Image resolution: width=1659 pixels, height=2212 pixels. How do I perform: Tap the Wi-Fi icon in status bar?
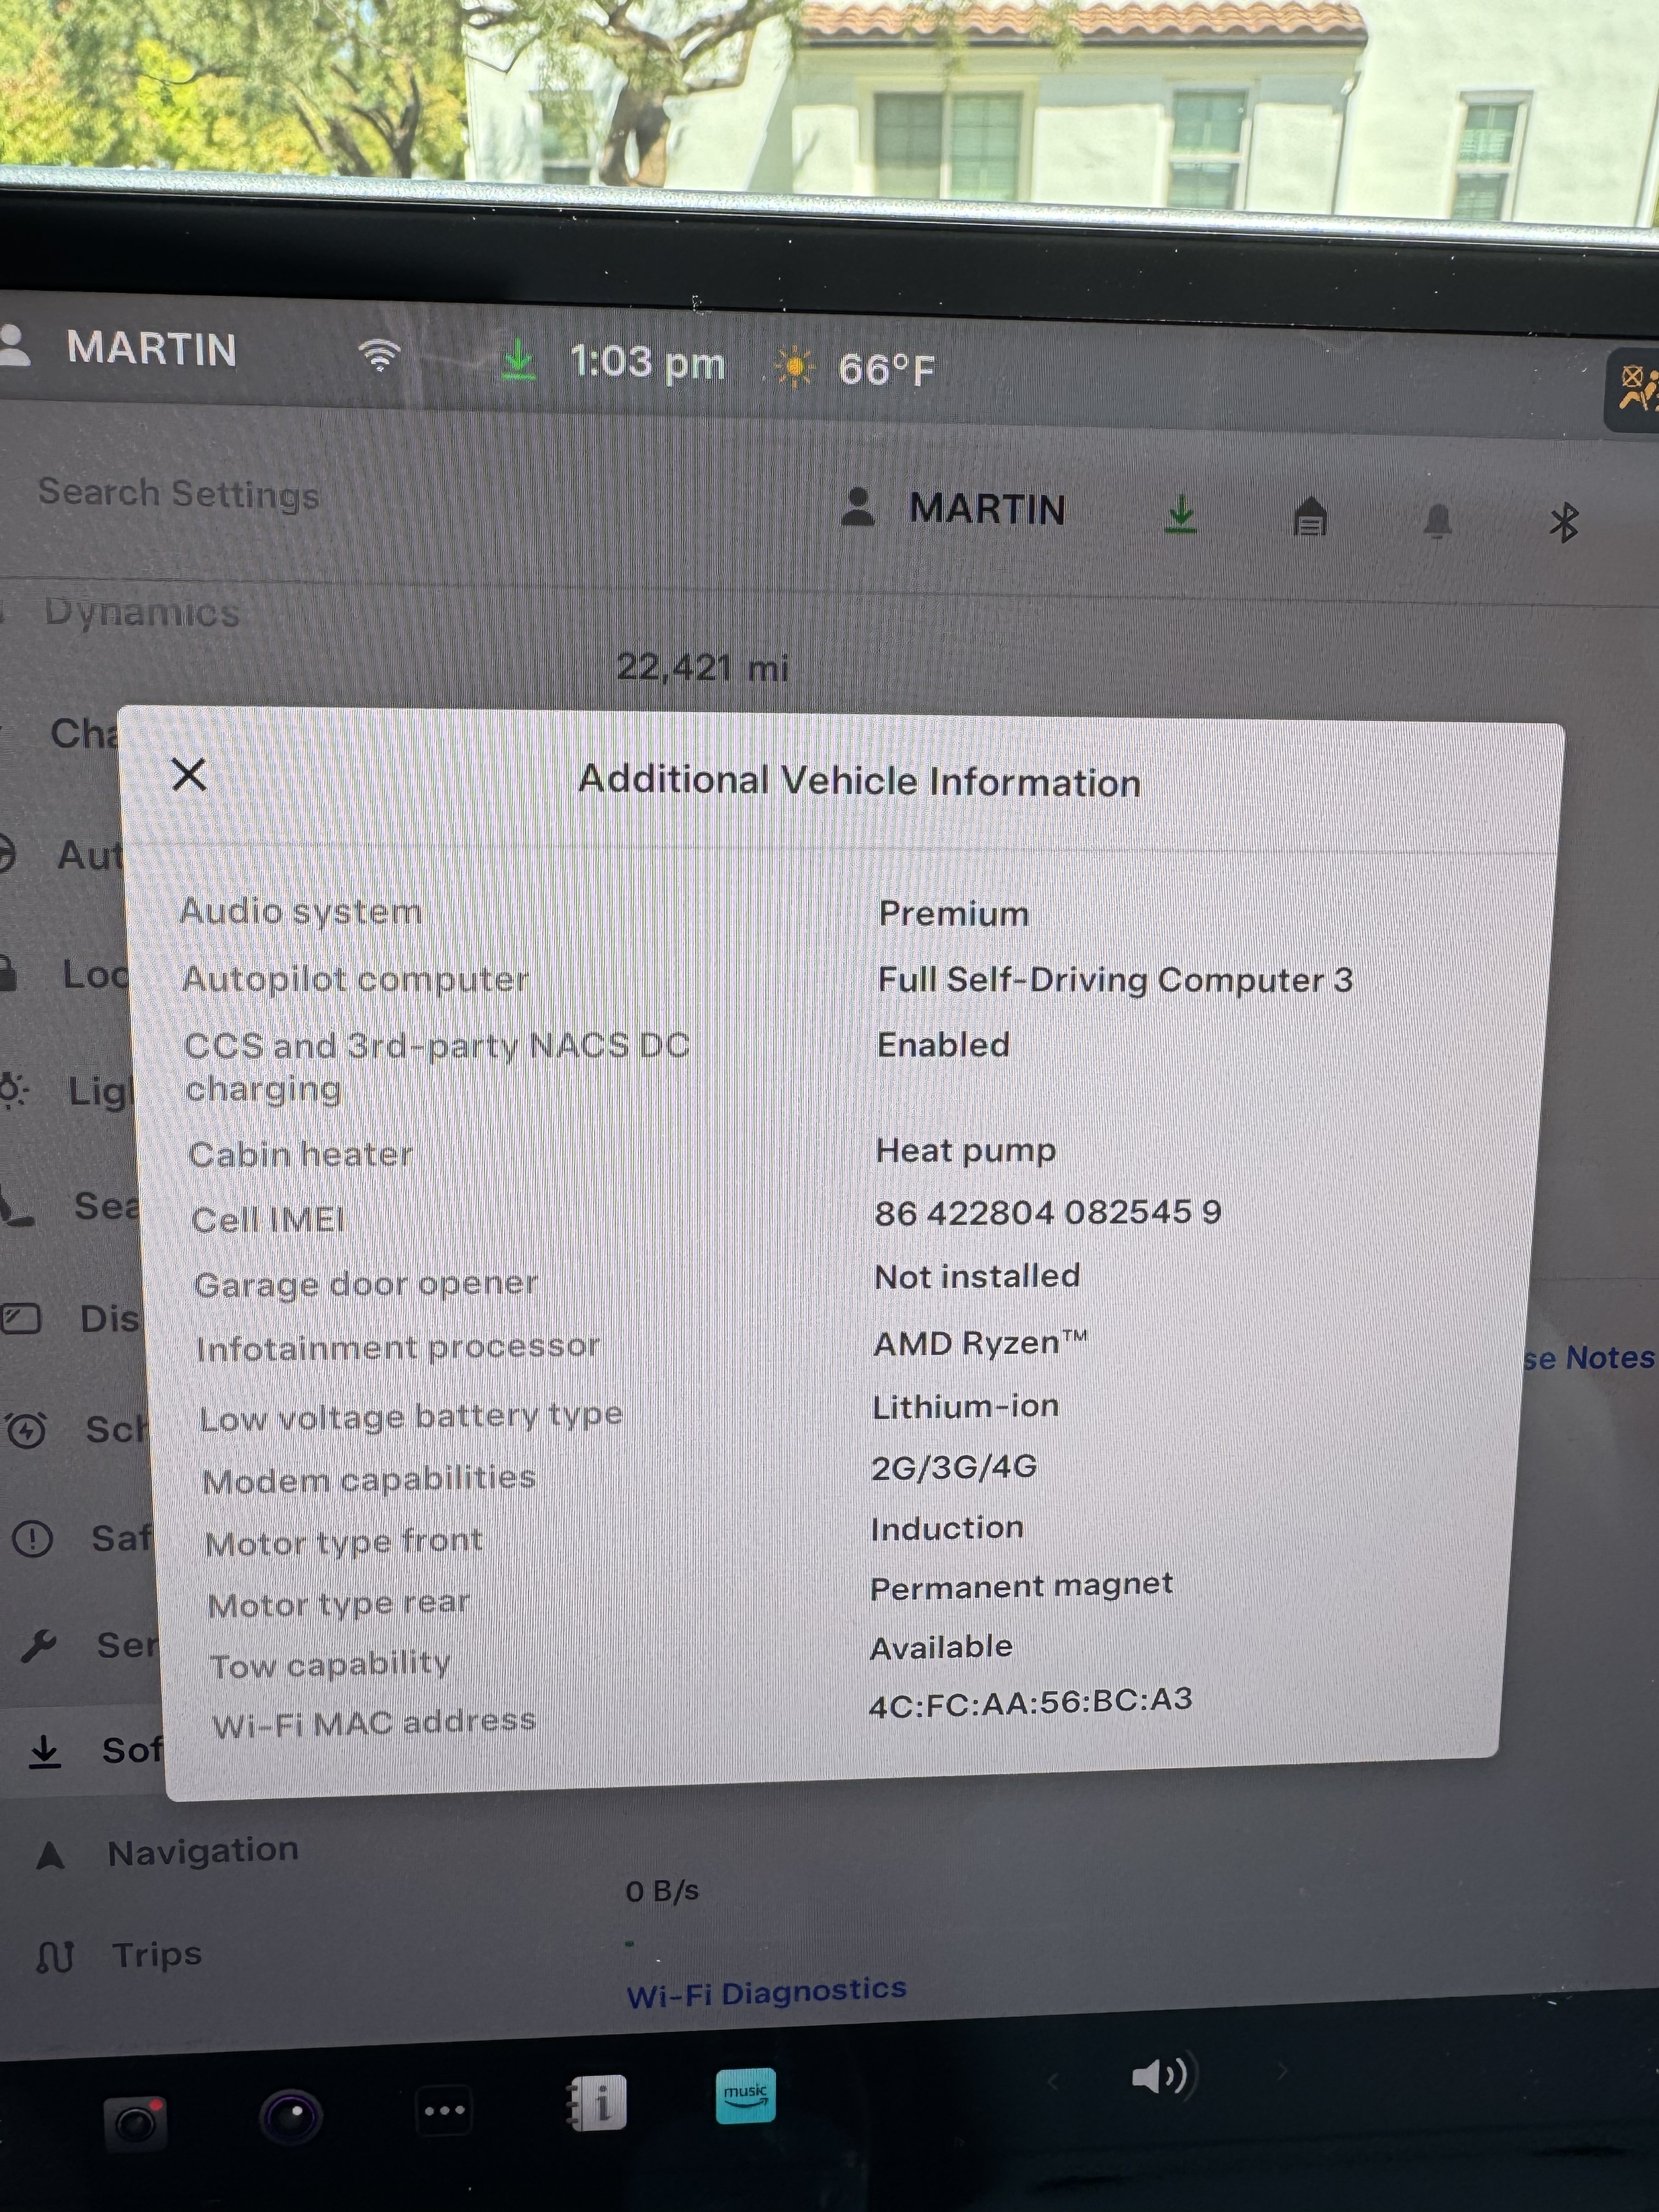379,355
